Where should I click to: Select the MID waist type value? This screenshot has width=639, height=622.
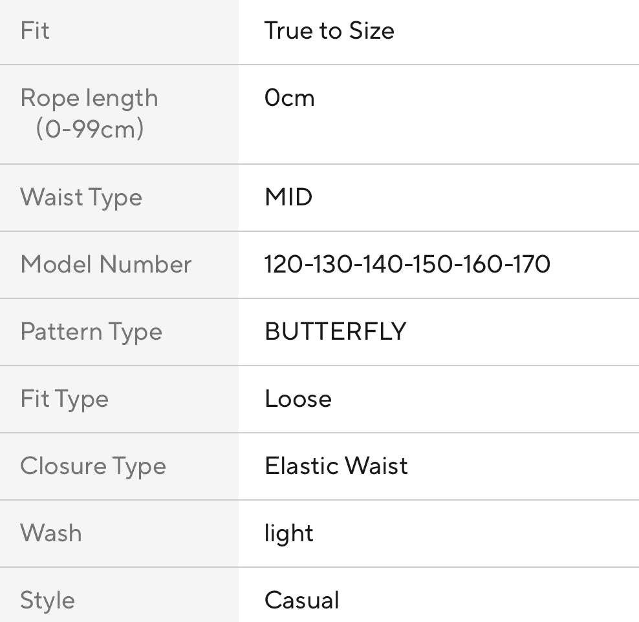[x=288, y=197]
